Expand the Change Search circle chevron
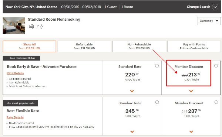This screenshot has height=137, width=222. coord(215,7)
